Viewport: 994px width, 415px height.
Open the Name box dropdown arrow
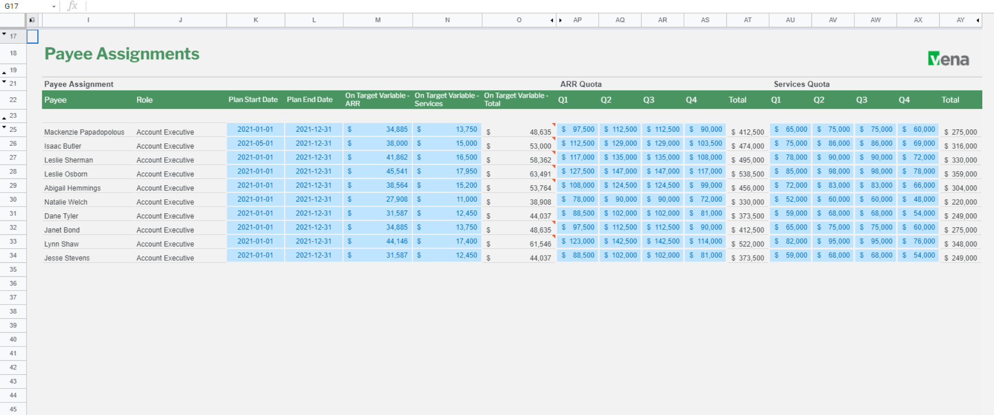click(53, 6)
